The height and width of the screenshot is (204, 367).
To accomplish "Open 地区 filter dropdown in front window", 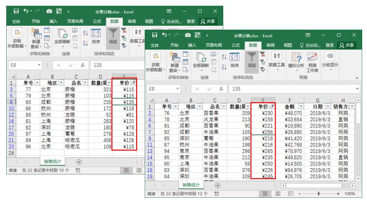I will (x=200, y=107).
